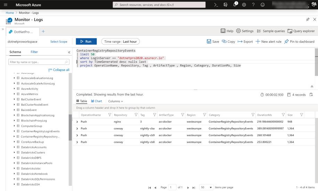Open Log Analytics Settings
318x191 pixels.
245,31
